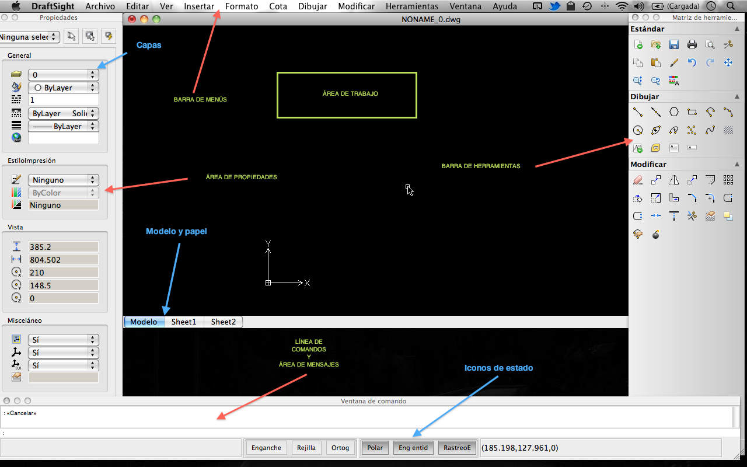Activate the Pan four-arrow icon
The height and width of the screenshot is (467, 747).
[728, 62]
